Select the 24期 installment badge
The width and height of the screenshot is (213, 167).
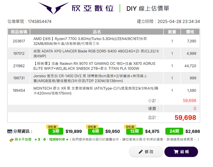(174, 131)
